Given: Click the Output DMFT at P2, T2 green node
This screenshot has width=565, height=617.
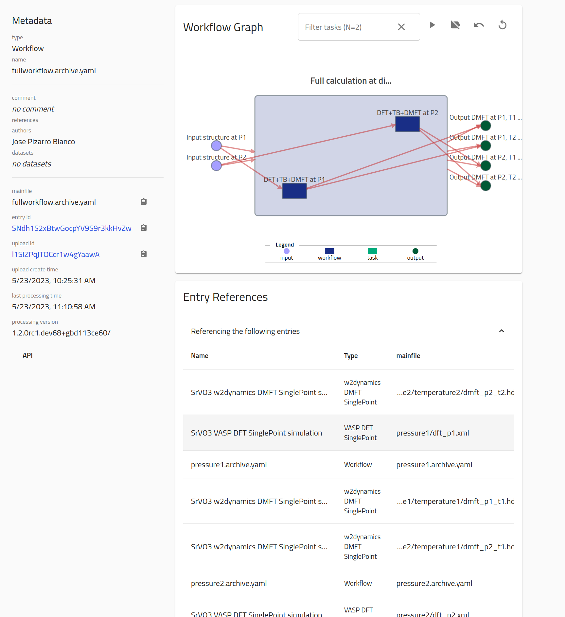Looking at the screenshot, I should coord(486,186).
